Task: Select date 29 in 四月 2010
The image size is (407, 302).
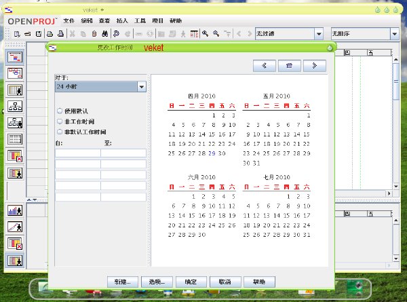Action: tap(212, 153)
